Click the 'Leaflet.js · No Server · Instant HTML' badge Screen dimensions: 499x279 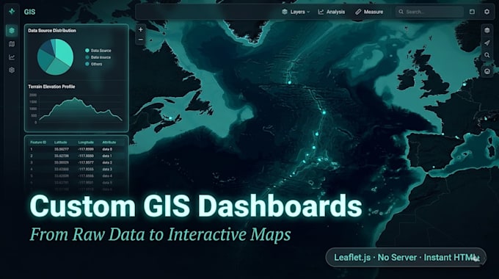click(x=406, y=258)
